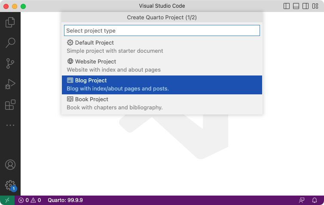Pick Book Project type
The width and height of the screenshot is (324, 205).
[162, 103]
